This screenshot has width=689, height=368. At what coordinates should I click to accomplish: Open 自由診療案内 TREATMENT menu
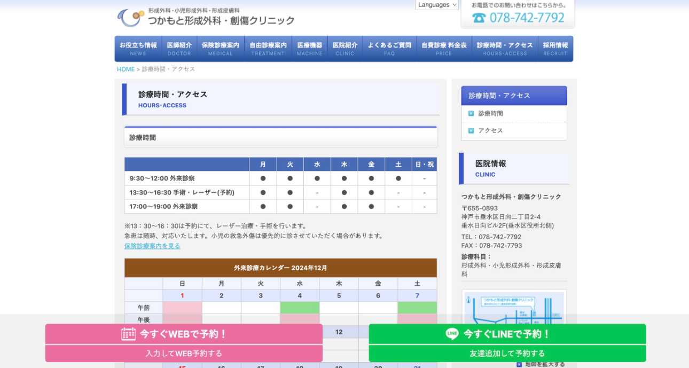[x=268, y=49]
